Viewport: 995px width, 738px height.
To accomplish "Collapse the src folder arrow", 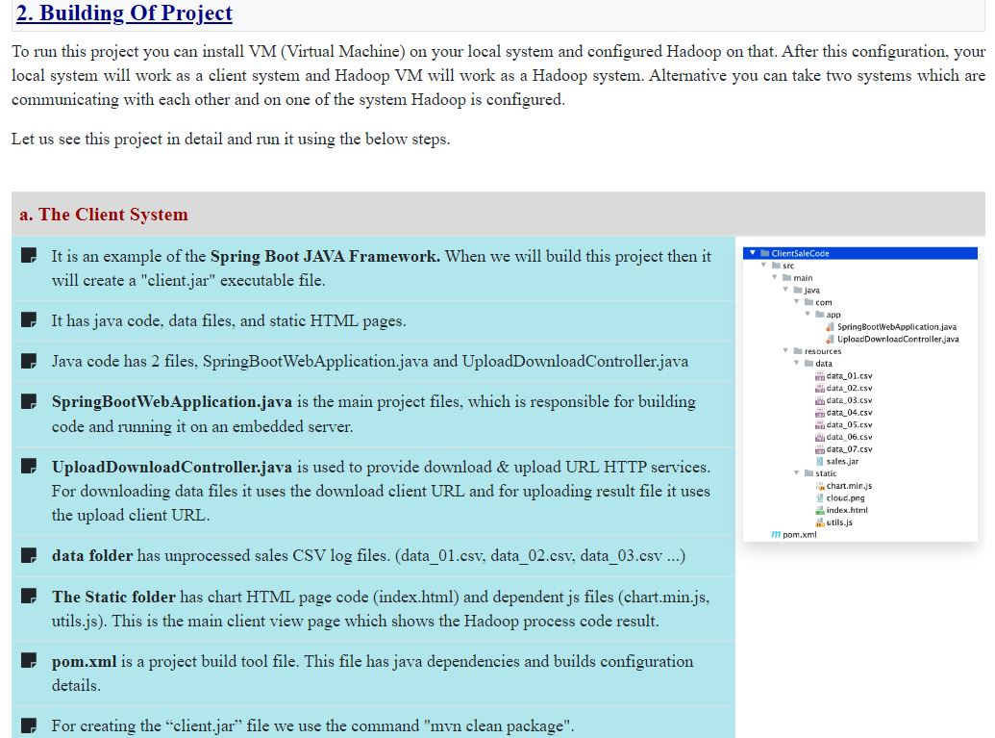I will (x=763, y=266).
